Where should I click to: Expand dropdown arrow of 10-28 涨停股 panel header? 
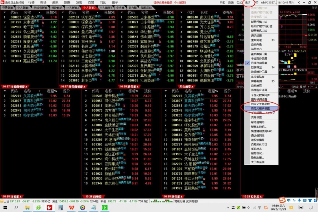pyautogui.click(x=166, y=91)
